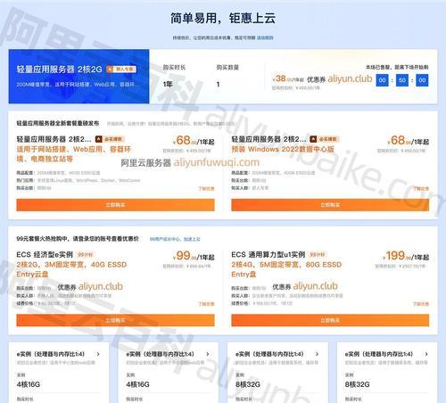Click 续费价格 row in the 经济型e实例 card
The image size is (446, 403).
click(46, 303)
